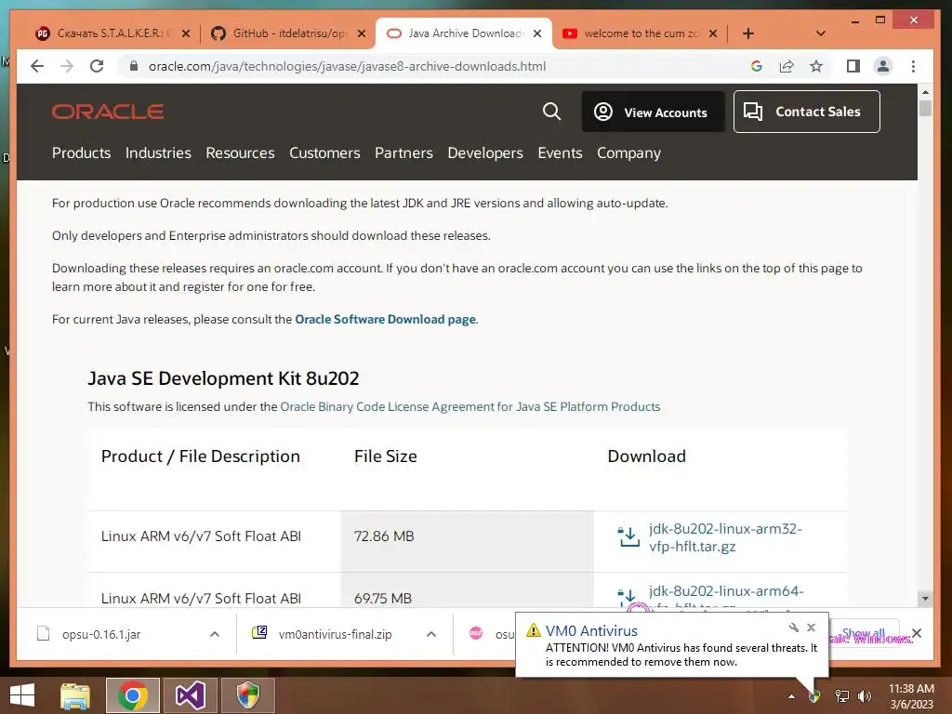This screenshot has height=714, width=952.
Task: Reload the Oracle page
Action: pos(97,66)
